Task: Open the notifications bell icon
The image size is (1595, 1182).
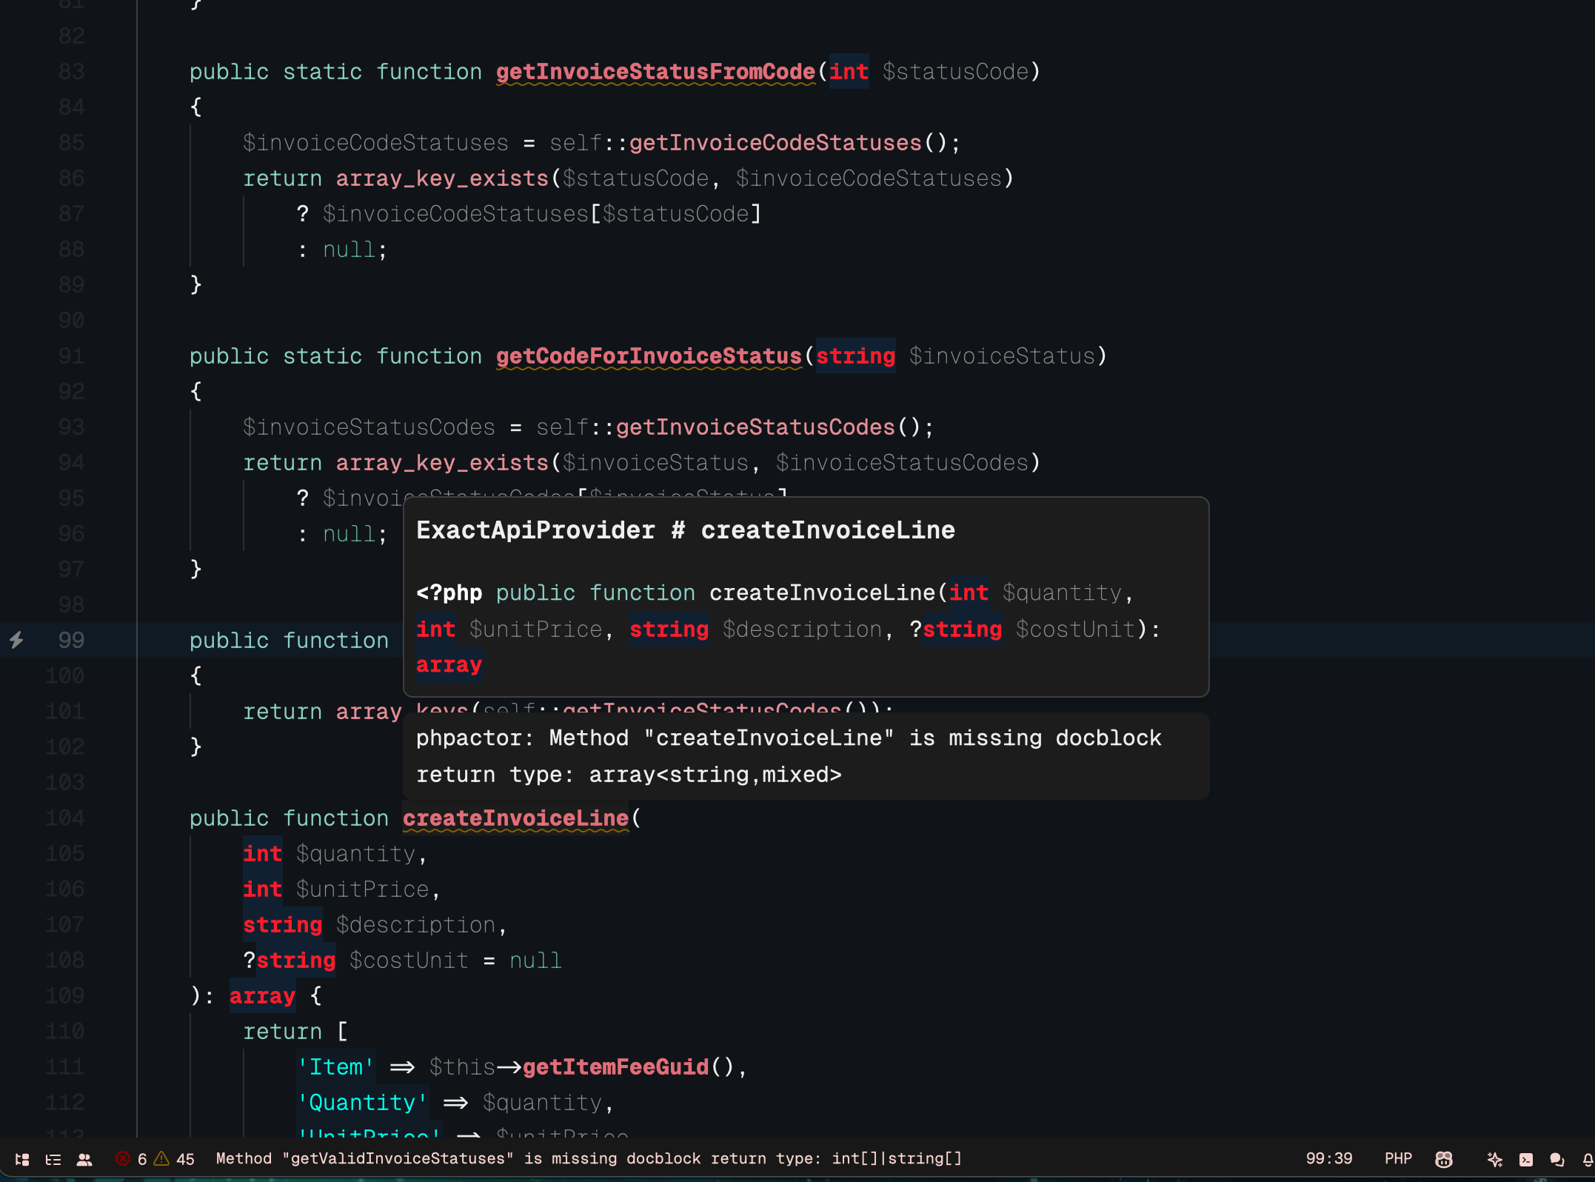Action: (1588, 1159)
